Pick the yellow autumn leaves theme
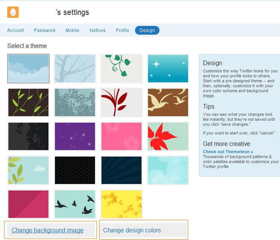The height and width of the screenshot is (240, 280). point(122,204)
